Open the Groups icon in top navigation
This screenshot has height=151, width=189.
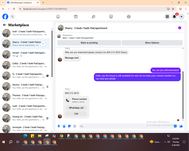pos(129,17)
